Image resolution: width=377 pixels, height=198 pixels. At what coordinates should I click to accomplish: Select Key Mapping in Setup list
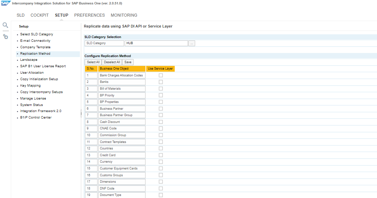point(30,86)
